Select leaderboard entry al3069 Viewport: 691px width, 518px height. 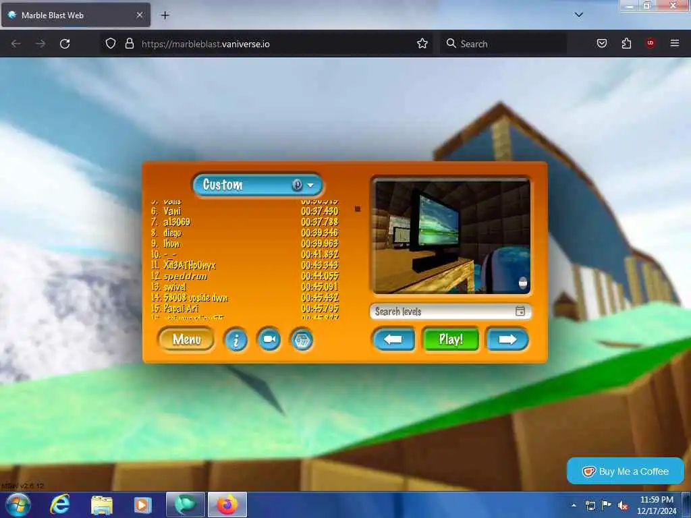177,222
